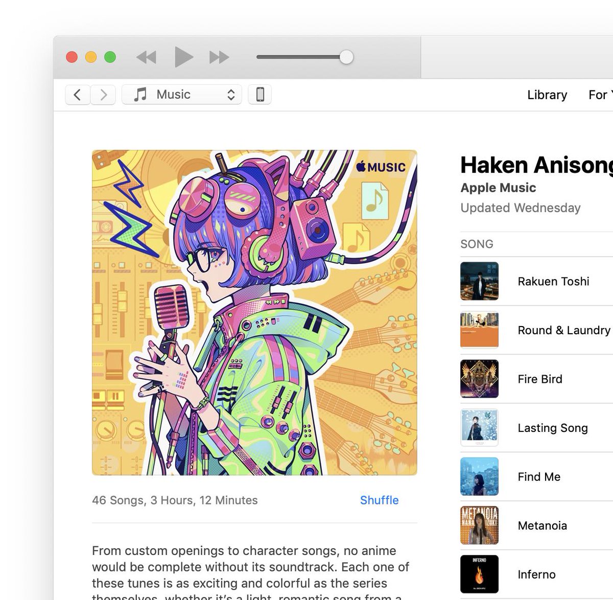Click the volume slider knob
The height and width of the screenshot is (600, 613).
point(346,57)
